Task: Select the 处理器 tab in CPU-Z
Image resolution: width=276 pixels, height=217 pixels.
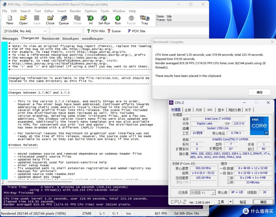Action: 176,110
